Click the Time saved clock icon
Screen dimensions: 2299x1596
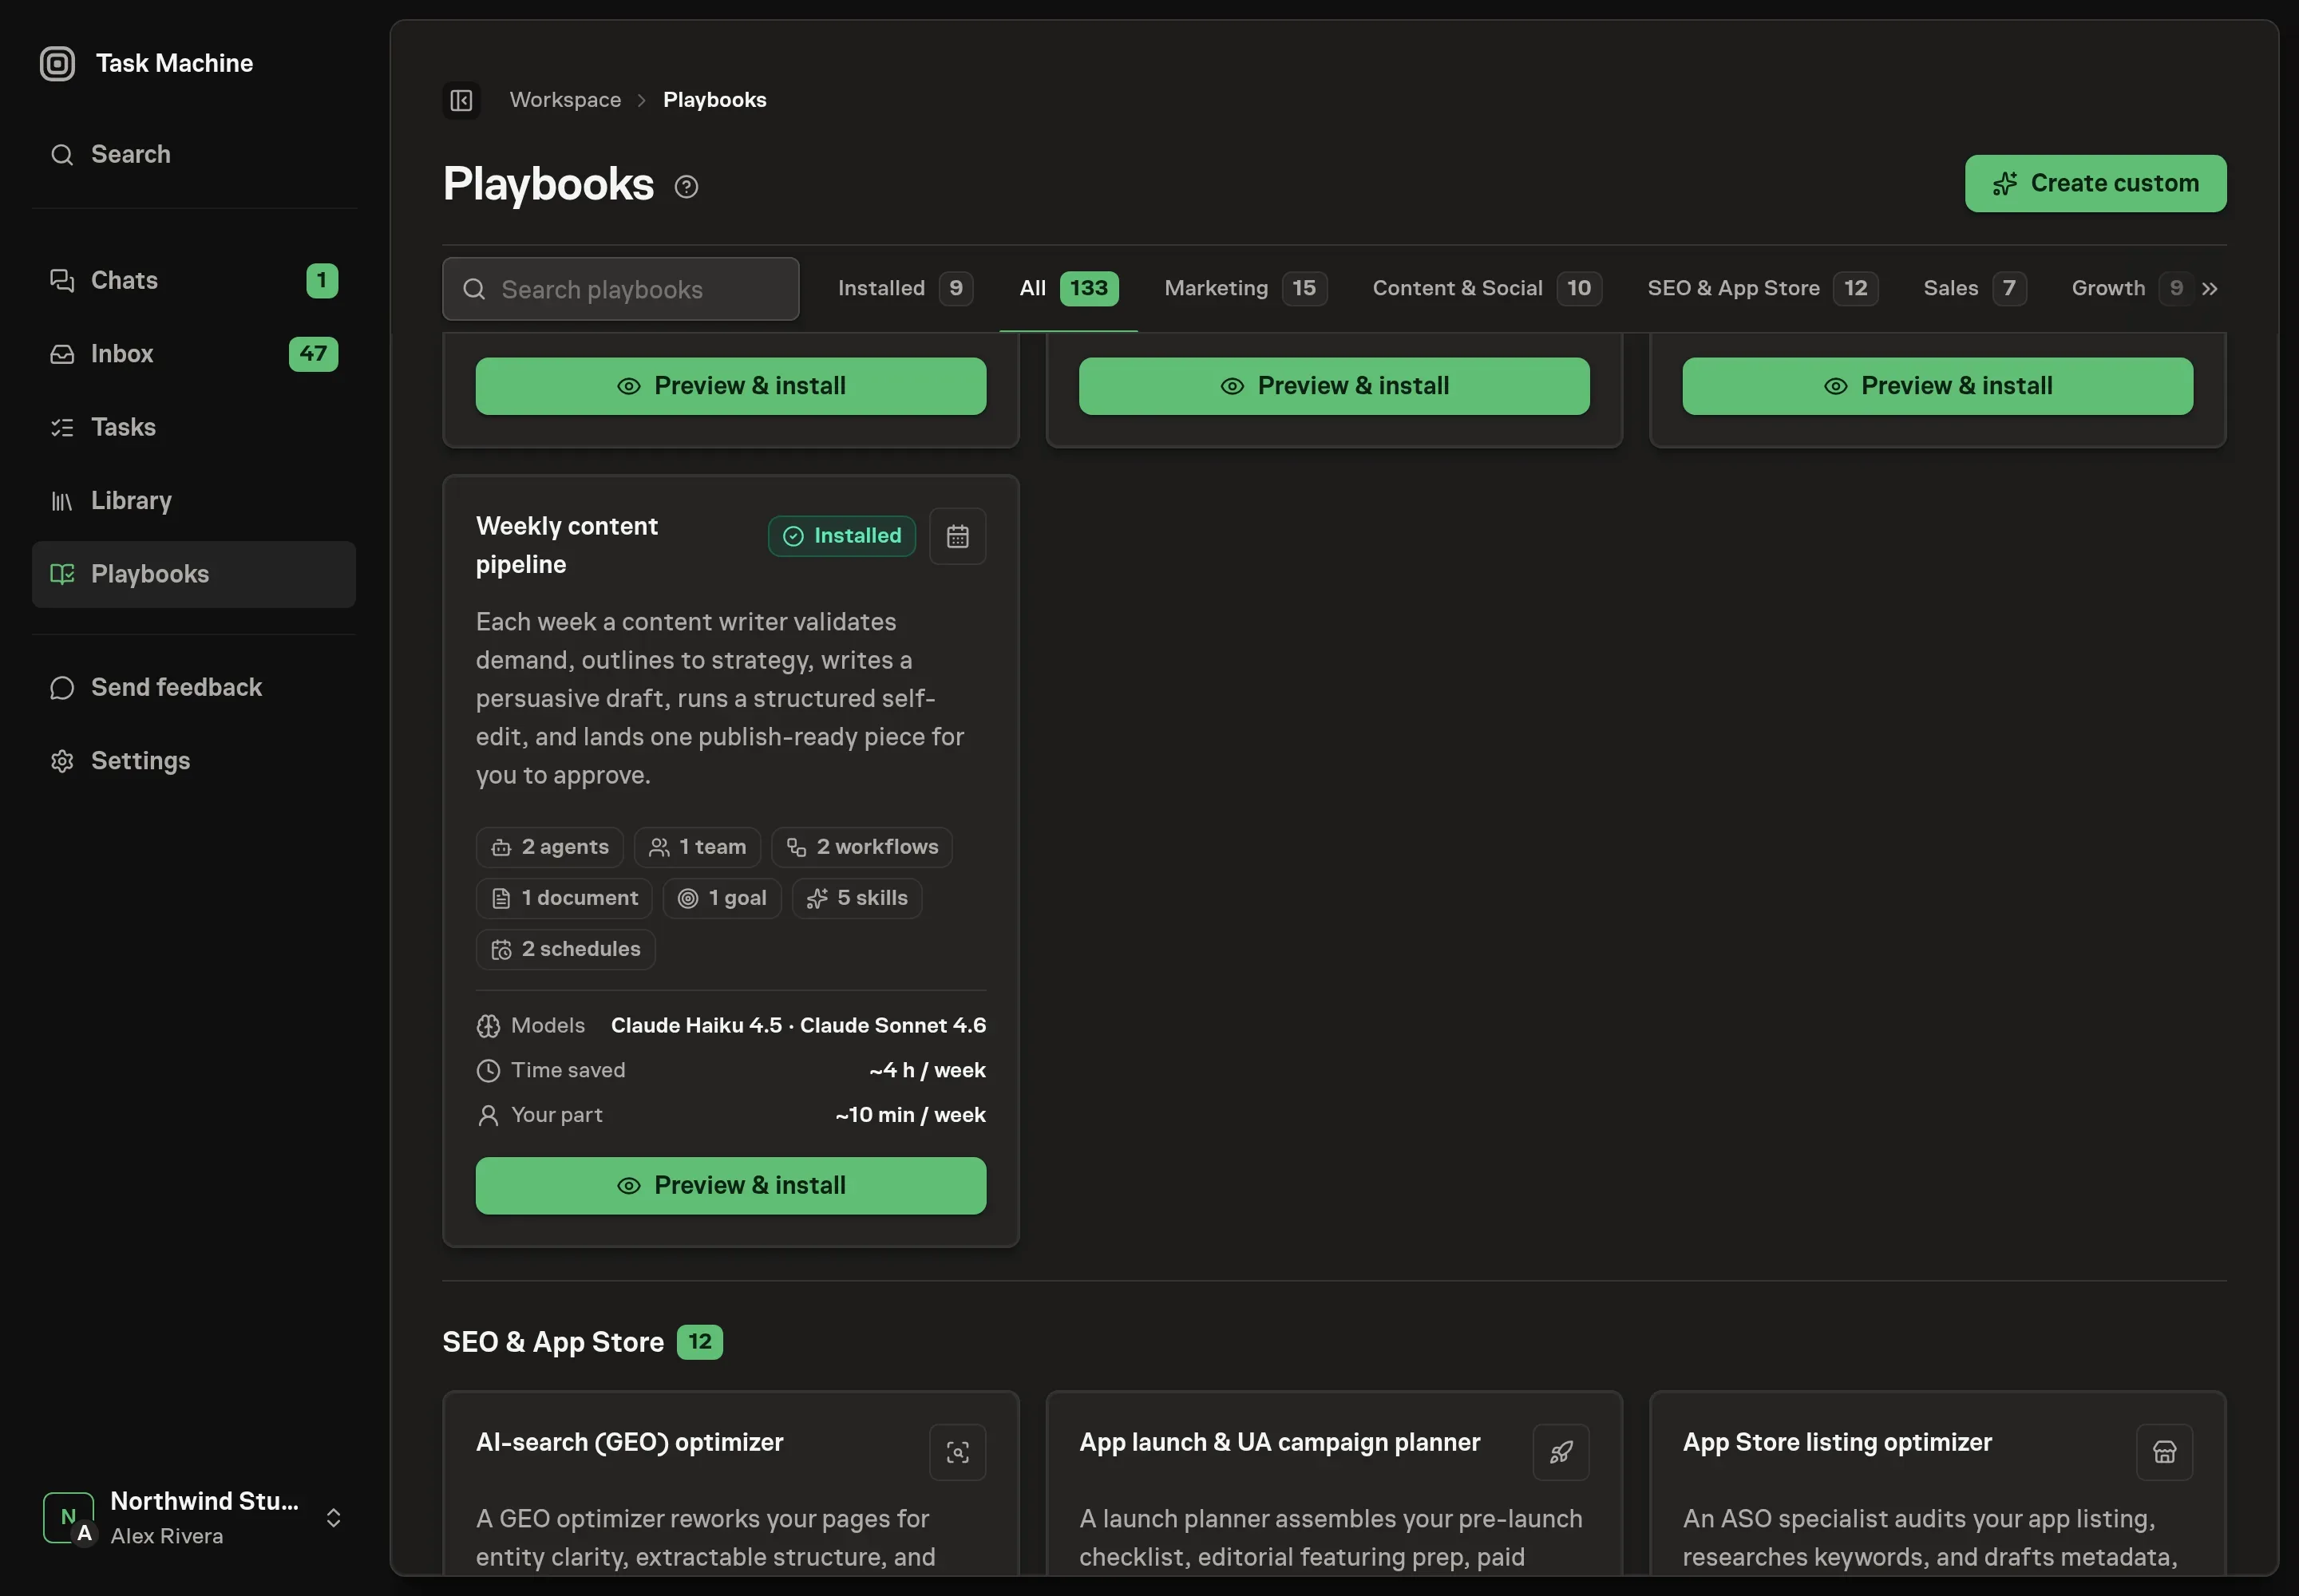point(489,1071)
